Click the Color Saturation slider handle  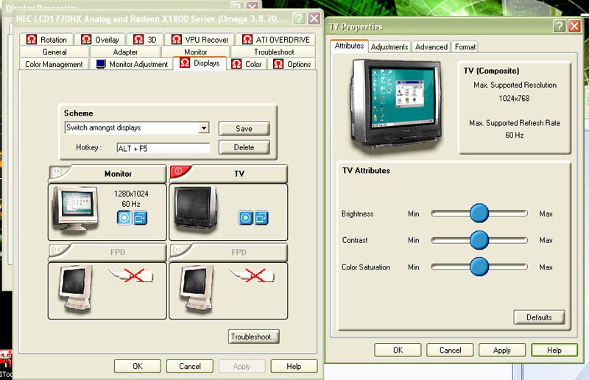pyautogui.click(x=479, y=267)
